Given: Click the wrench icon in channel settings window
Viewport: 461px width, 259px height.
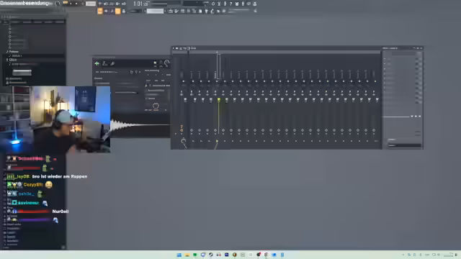Looking at the screenshot, I should (112, 63).
